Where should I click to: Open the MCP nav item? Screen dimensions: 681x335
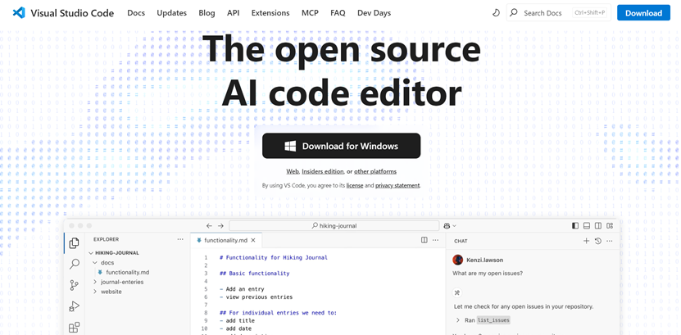(310, 13)
